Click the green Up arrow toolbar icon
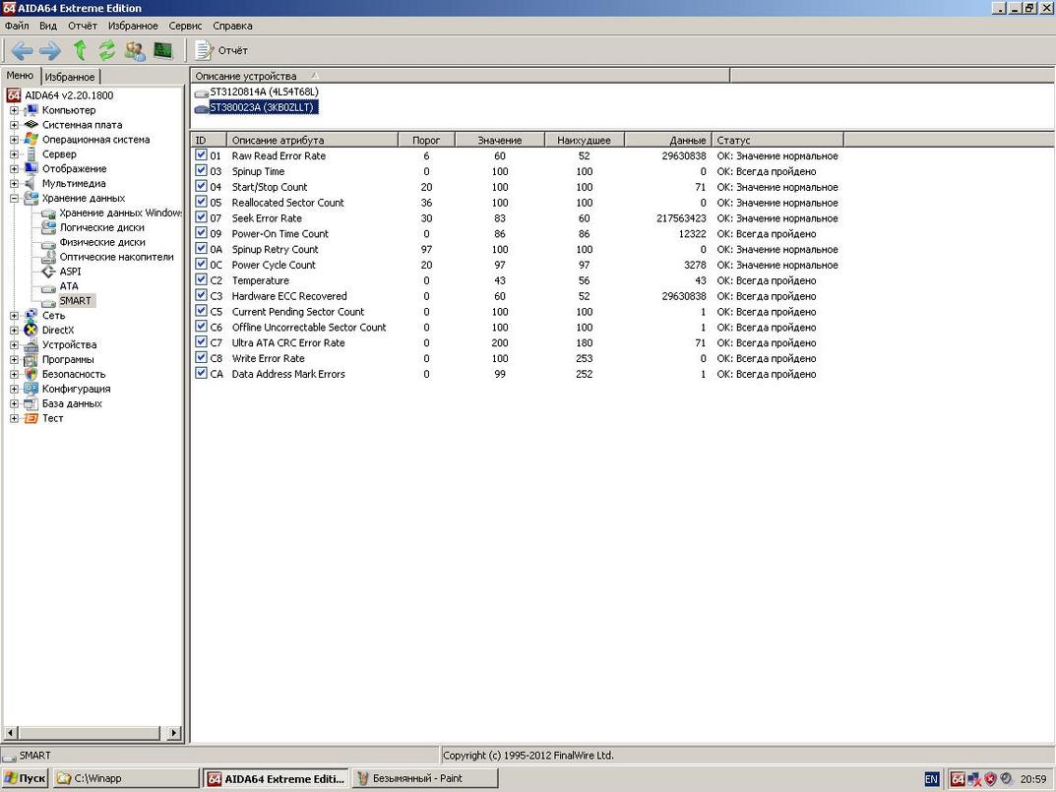The height and width of the screenshot is (792, 1056). (x=80, y=50)
